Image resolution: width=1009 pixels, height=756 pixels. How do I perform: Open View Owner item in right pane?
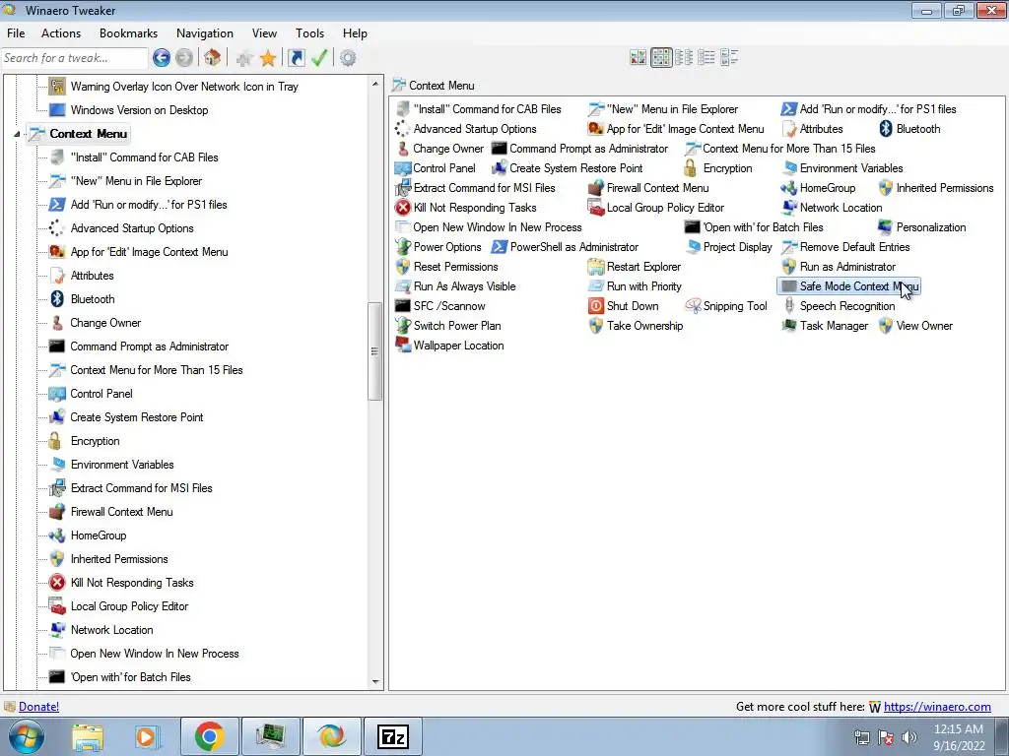click(x=915, y=326)
